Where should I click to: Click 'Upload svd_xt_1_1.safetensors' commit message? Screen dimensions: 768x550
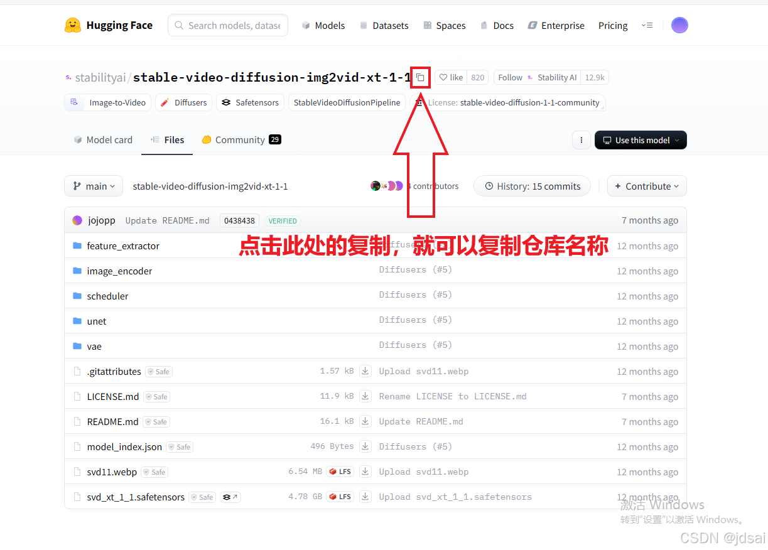(455, 497)
